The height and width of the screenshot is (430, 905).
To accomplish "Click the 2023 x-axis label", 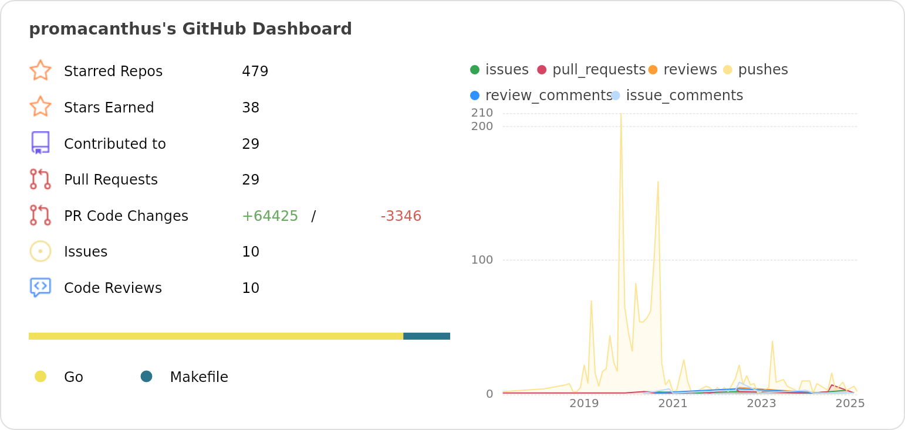I will tap(761, 404).
